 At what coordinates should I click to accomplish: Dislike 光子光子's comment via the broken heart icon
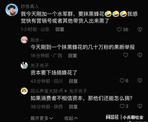coord(140,81)
